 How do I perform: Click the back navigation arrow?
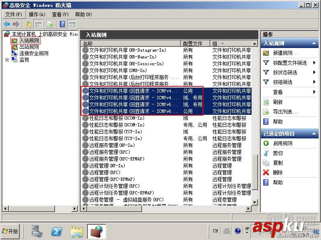click(7, 24)
